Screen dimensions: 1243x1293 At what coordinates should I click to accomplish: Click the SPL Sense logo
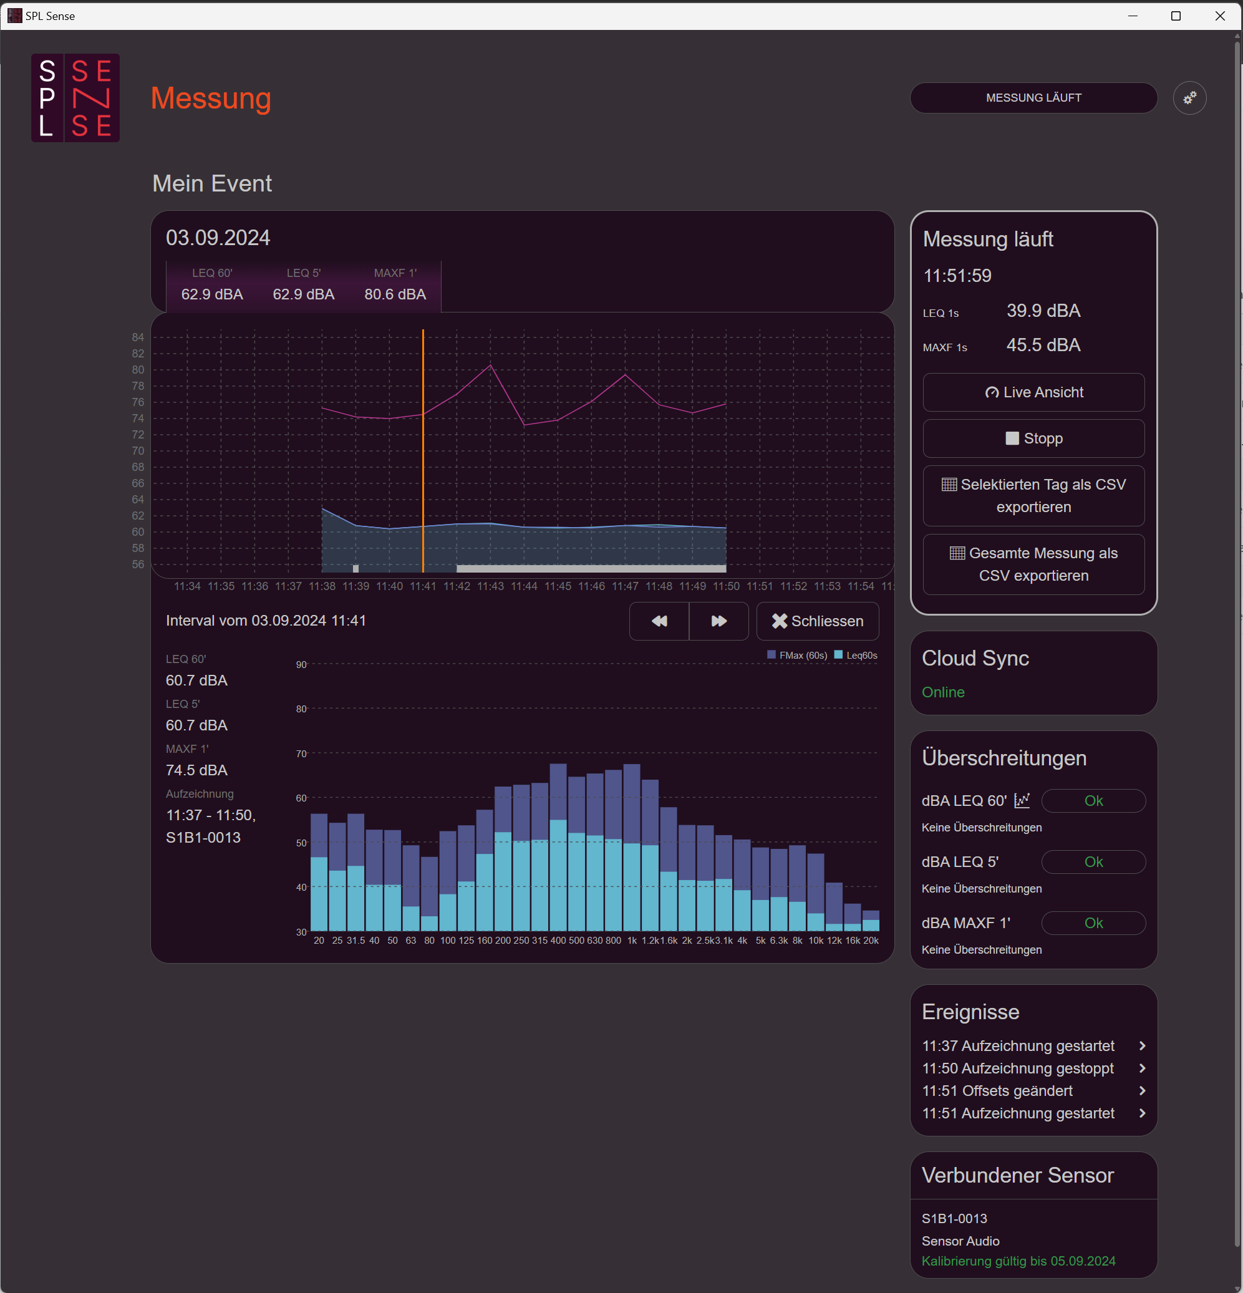click(x=75, y=98)
